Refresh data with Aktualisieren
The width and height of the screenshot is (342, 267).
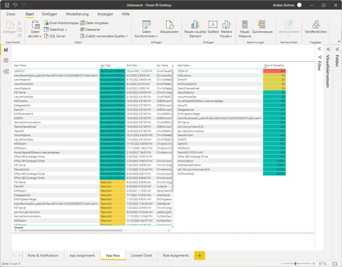[x=169, y=27]
